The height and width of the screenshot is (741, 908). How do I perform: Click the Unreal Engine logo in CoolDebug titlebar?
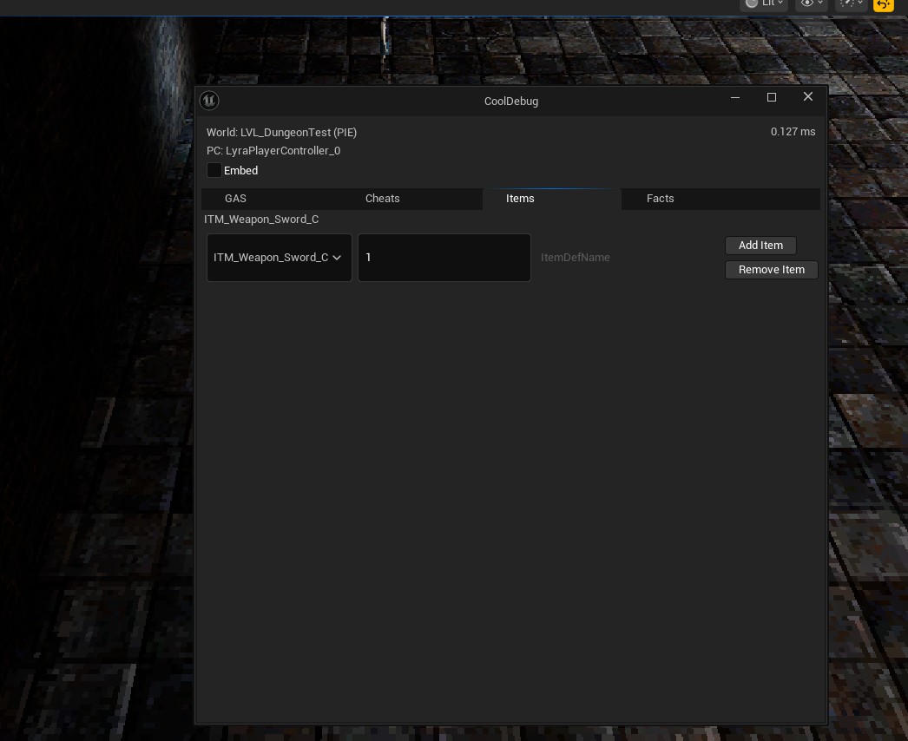click(209, 101)
